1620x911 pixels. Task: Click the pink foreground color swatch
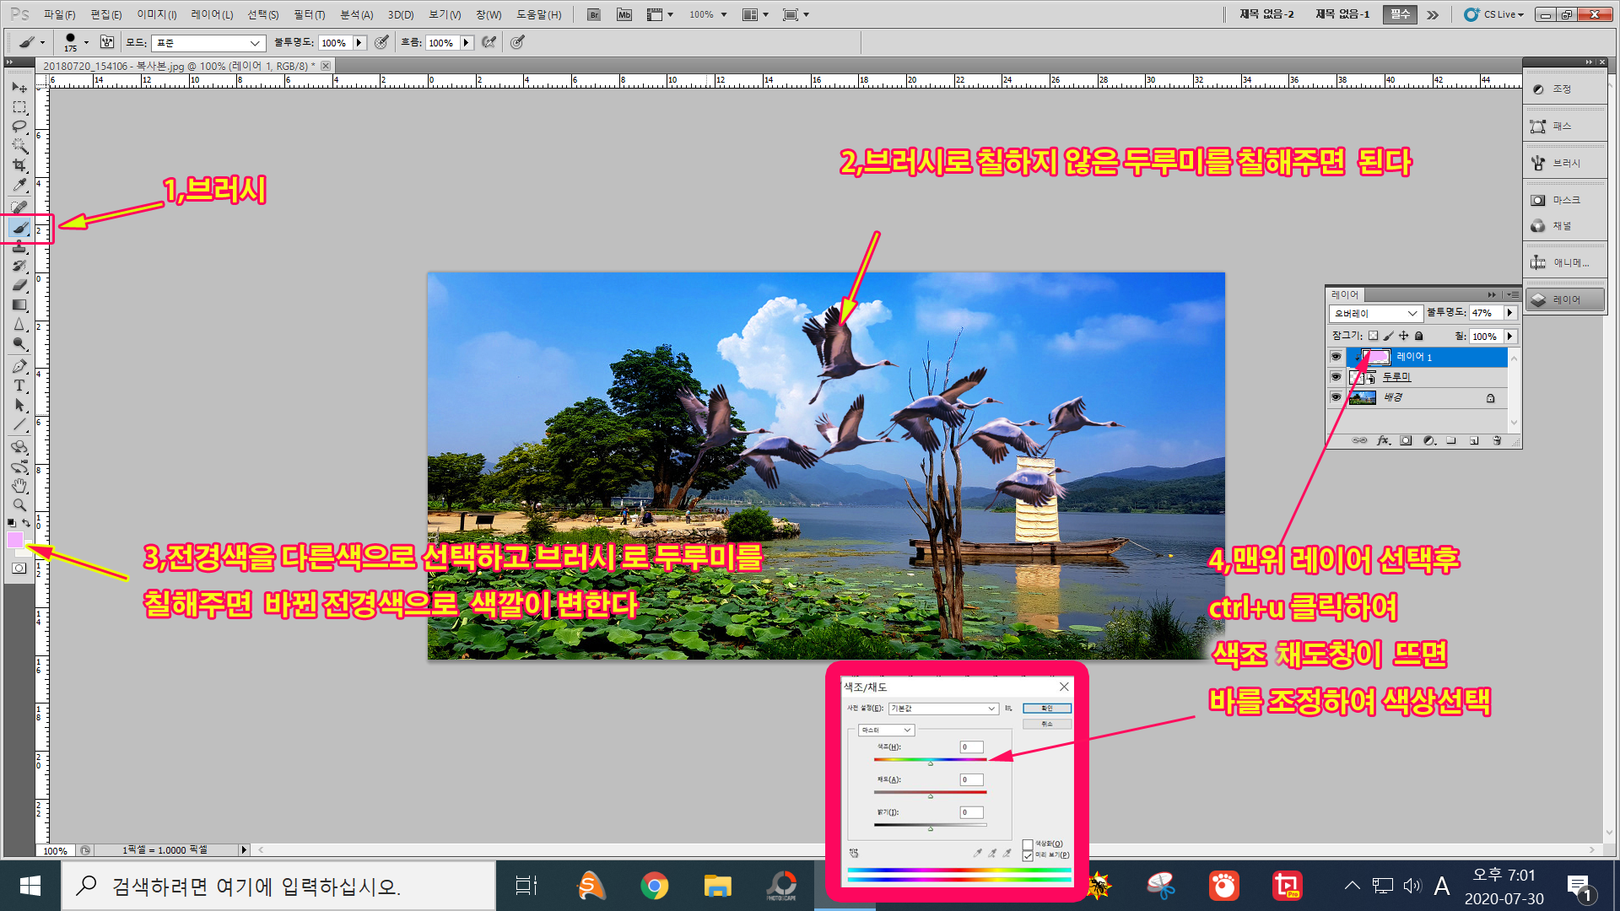(x=15, y=540)
